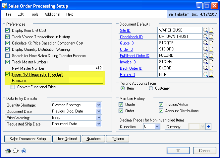Click the WAREHOUSE Site ID field
The width and height of the screenshot is (220, 158).
point(180,30)
